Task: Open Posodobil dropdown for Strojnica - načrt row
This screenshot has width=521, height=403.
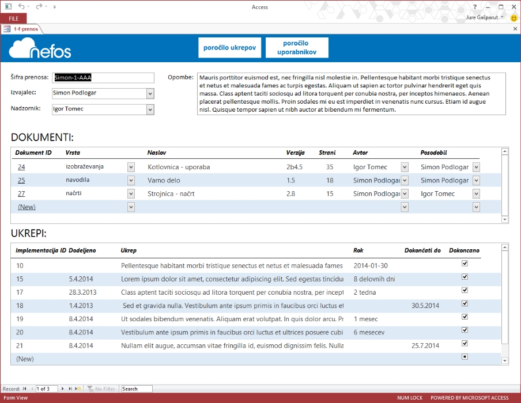Action: tap(476, 193)
